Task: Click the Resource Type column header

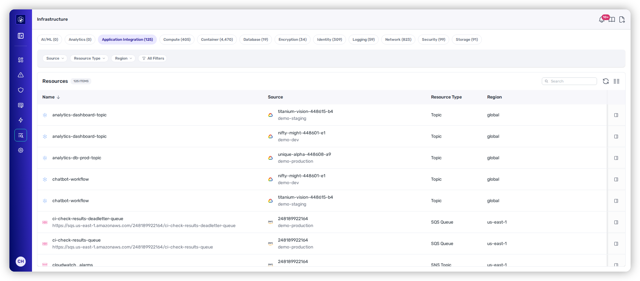Action: 446,97
